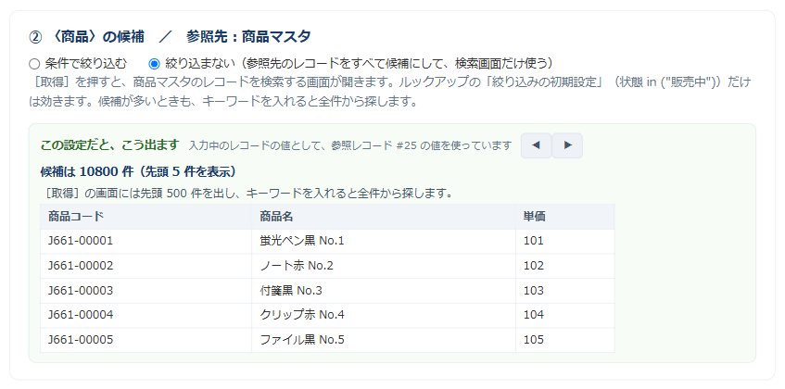Click product name ノート赤 No.2

297,266
